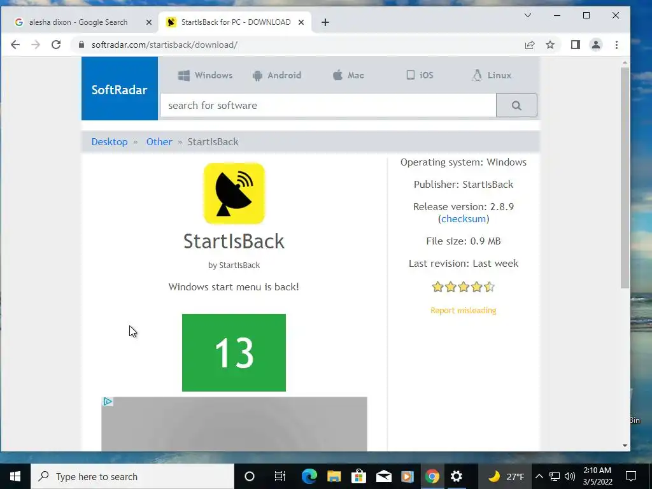The height and width of the screenshot is (489, 652).
Task: Open the Windows Start menu
Action: (x=15, y=476)
